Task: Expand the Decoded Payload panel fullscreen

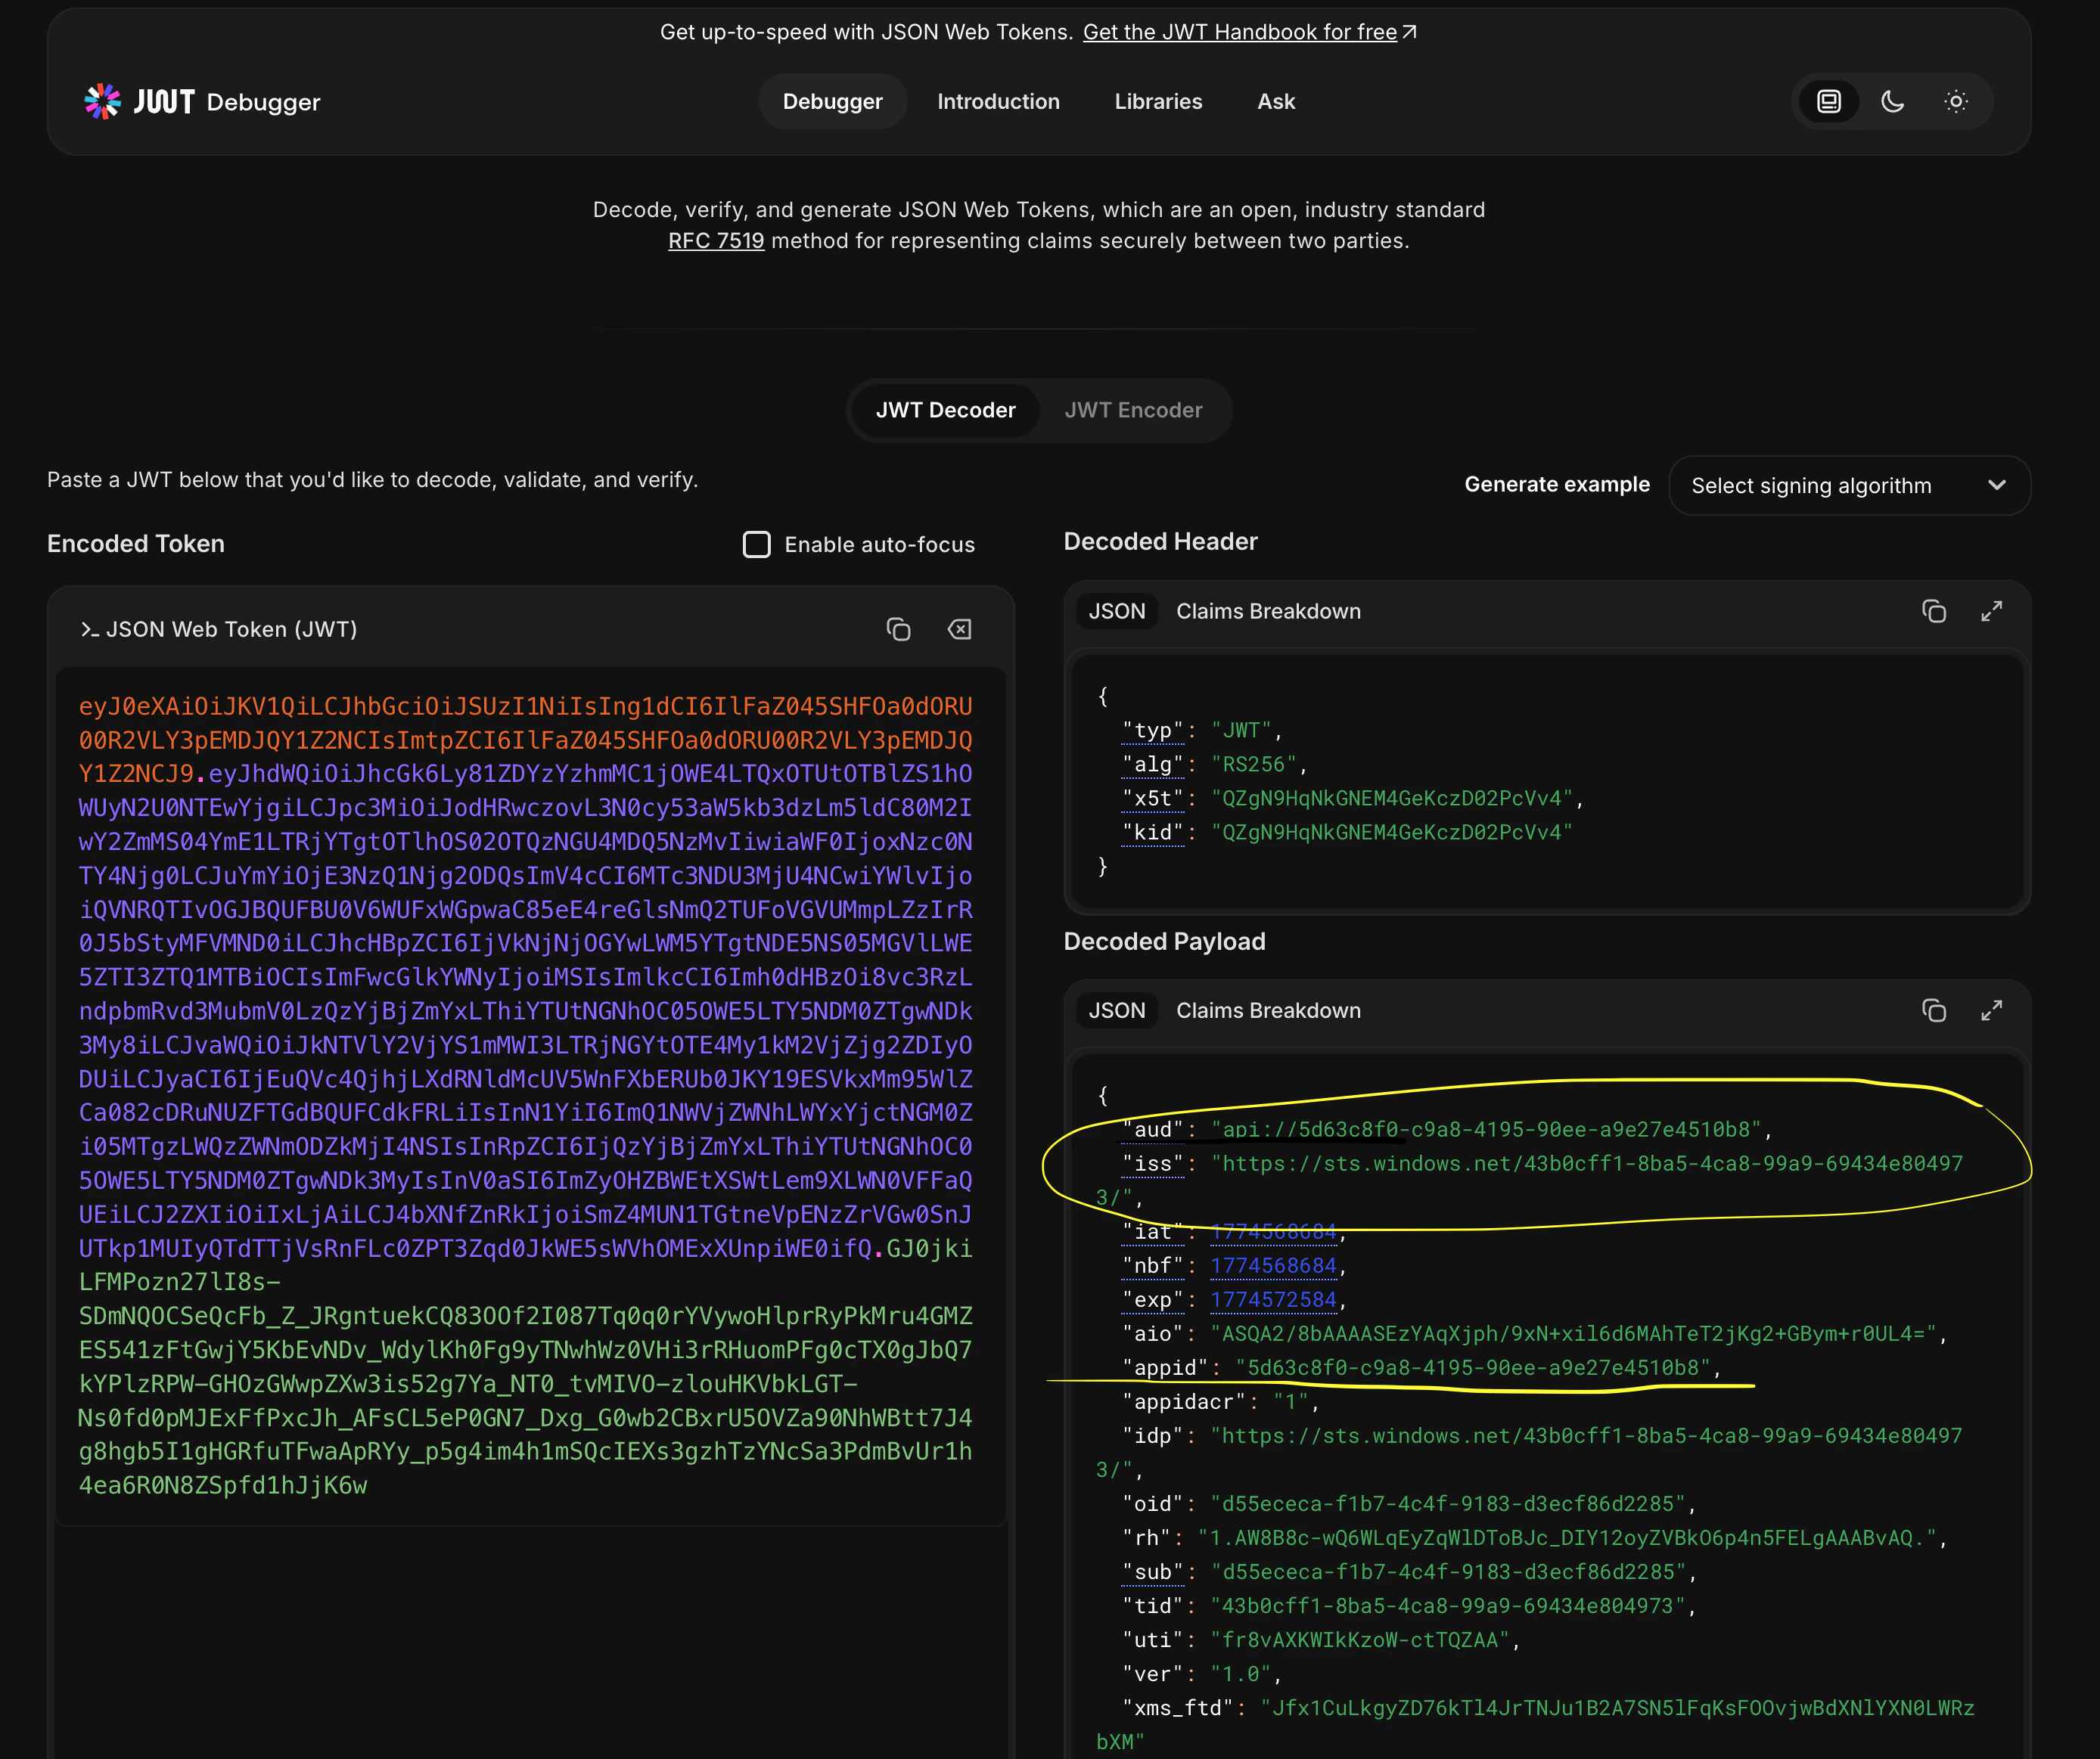Action: (1991, 1010)
